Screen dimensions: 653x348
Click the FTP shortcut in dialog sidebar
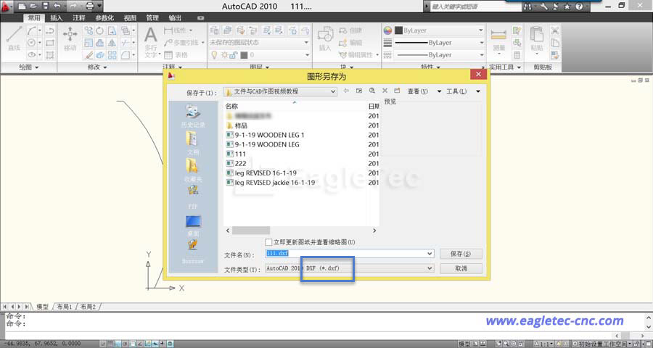tap(193, 196)
